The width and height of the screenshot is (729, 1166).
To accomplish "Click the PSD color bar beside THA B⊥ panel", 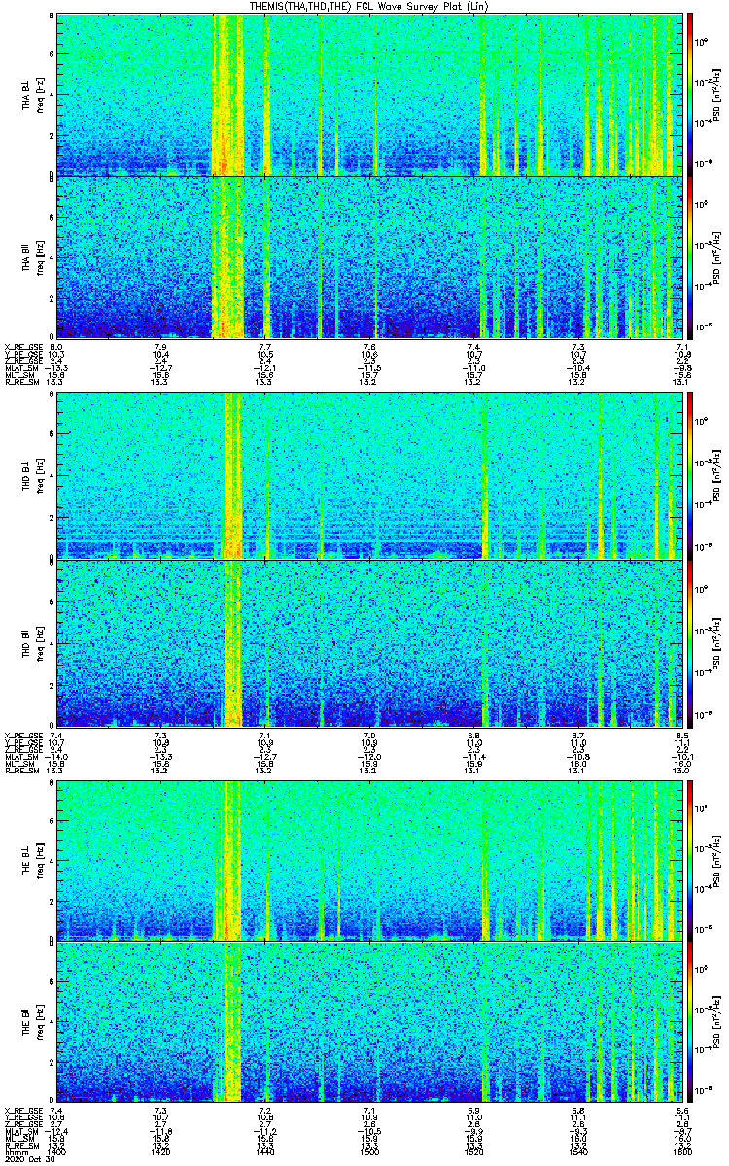I will [690, 94].
